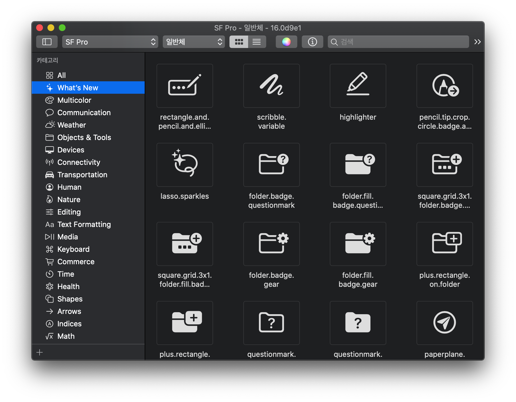Open the Weather category
This screenshot has height=402, width=516.
88,125
